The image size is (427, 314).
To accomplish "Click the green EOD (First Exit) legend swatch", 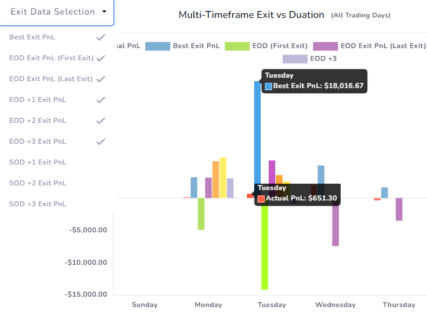I will click(x=237, y=46).
